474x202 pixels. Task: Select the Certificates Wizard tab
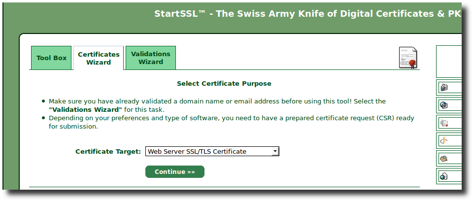tap(99, 58)
